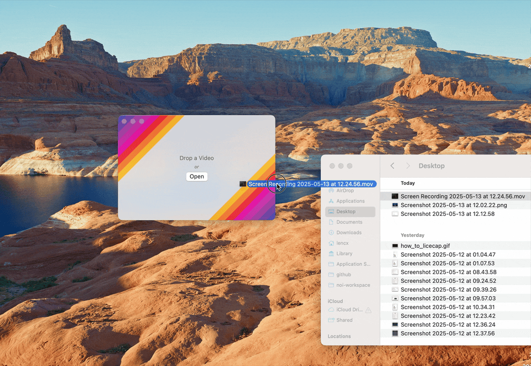Open the noi-workspace folder in sidebar

(x=350, y=285)
